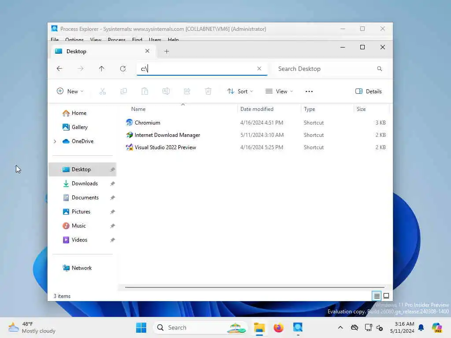Unpin Desktop using its pin icon
Screen dimensions: 451x338
[x=112, y=169]
